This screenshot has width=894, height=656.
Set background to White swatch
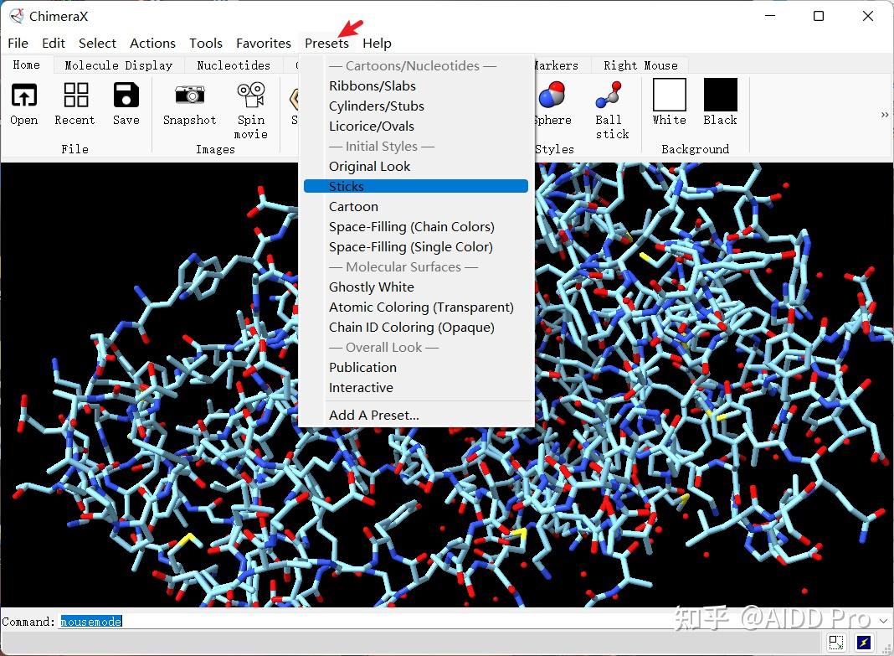click(669, 95)
